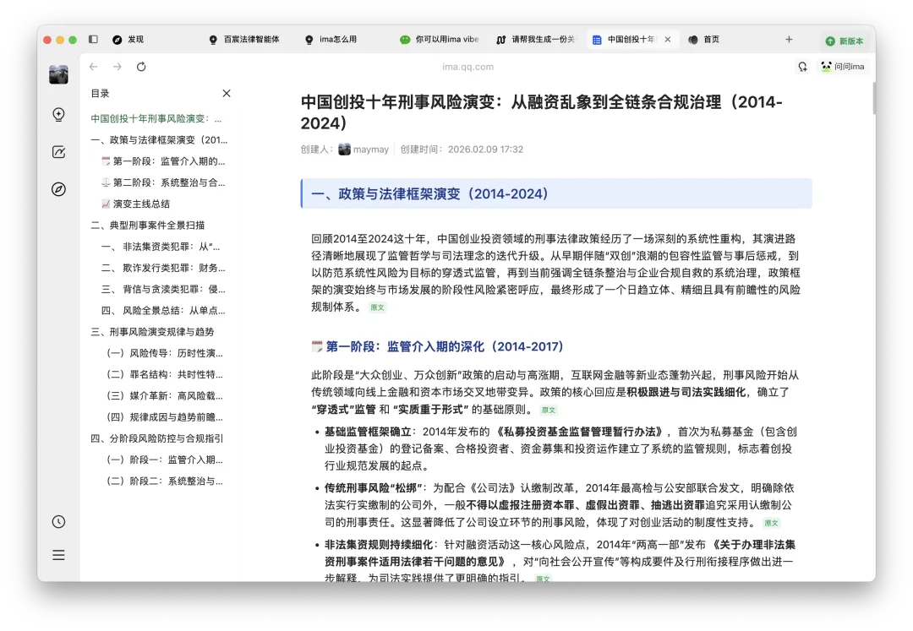Open the user avatar in the sidebar
This screenshot has height=631, width=913.
tap(59, 74)
